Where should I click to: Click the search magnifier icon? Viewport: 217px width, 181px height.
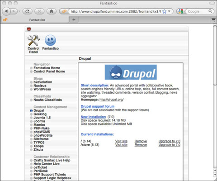click(x=210, y=11)
